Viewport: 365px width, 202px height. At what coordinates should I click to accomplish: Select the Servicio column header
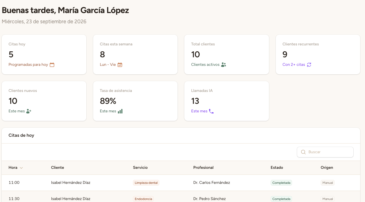click(140, 168)
